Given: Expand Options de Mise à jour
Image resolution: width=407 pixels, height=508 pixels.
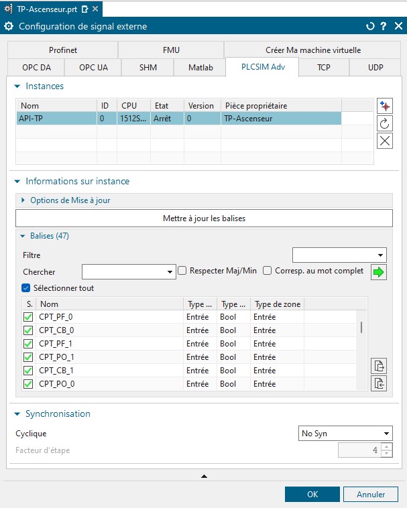Looking at the screenshot, I should (x=23, y=200).
